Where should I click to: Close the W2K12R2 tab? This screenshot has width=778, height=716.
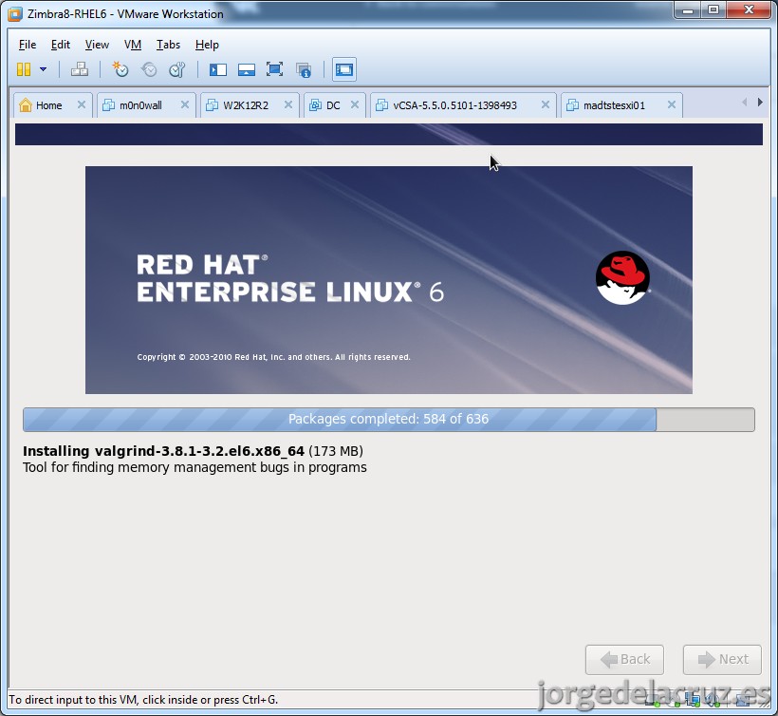287,104
